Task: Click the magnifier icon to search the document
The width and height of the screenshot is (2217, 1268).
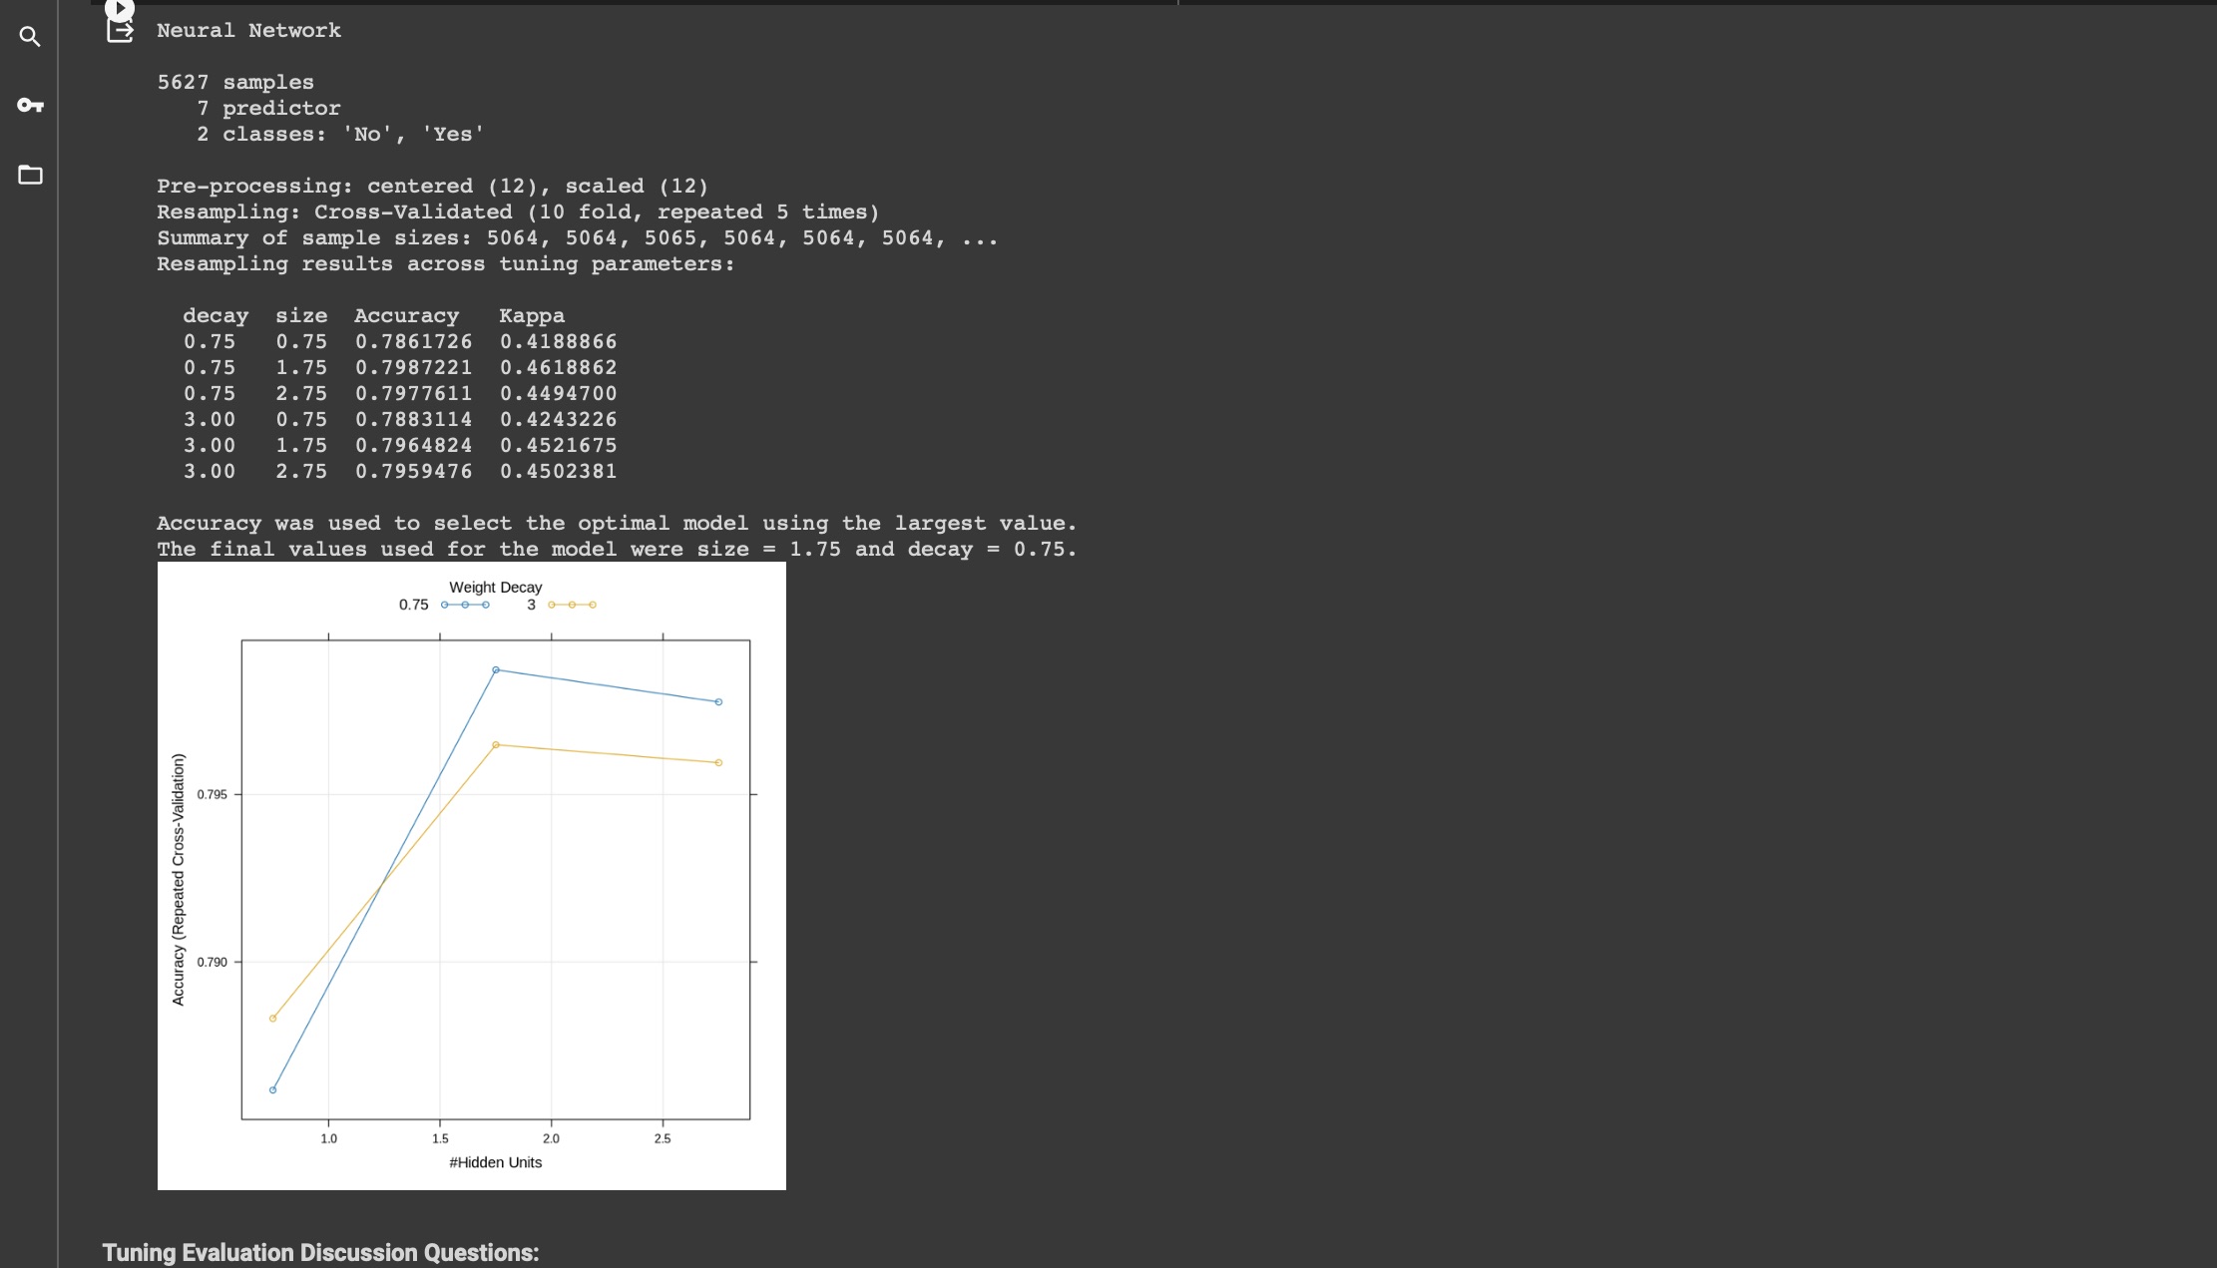Action: [x=30, y=36]
